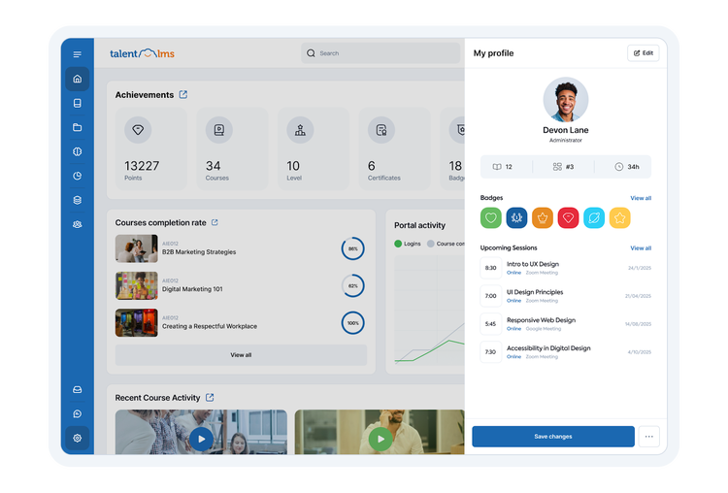Open Accessibility in Digital Design session
Image resolution: width=728 pixels, height=493 pixels.
tap(566, 352)
